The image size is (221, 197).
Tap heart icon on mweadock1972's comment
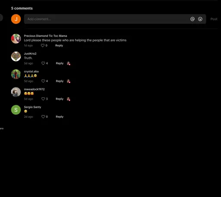[43, 99]
